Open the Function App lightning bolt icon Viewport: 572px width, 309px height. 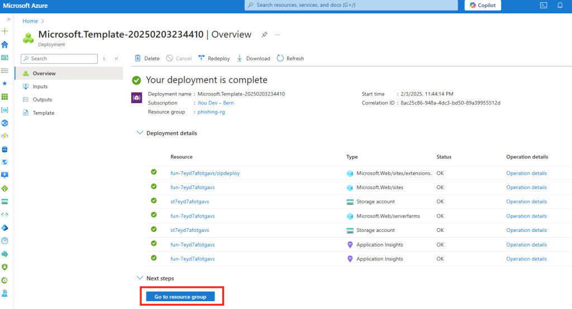point(4,136)
